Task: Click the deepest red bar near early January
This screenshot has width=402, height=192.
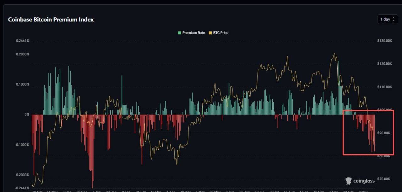Action: click(92, 151)
